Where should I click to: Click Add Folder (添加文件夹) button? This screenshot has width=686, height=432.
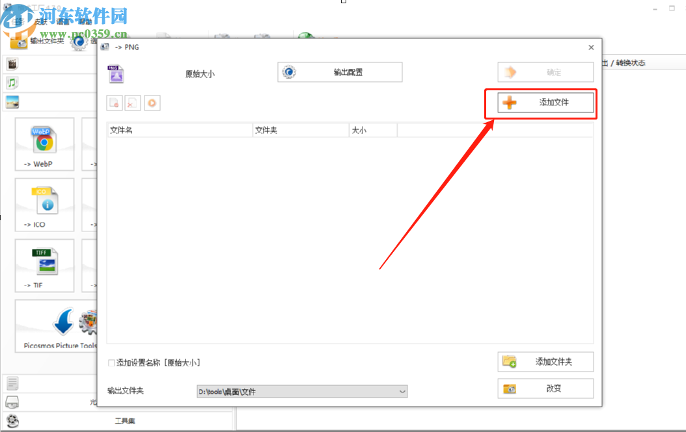click(x=545, y=362)
